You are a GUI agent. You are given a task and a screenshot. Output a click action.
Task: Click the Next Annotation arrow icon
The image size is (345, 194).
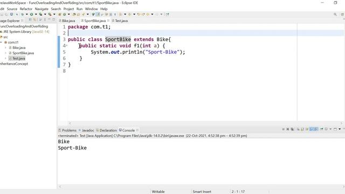121,15
